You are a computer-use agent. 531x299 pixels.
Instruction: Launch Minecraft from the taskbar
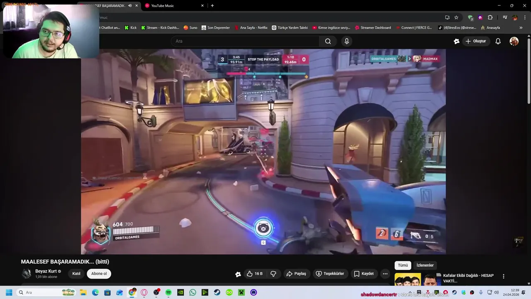coord(241,292)
